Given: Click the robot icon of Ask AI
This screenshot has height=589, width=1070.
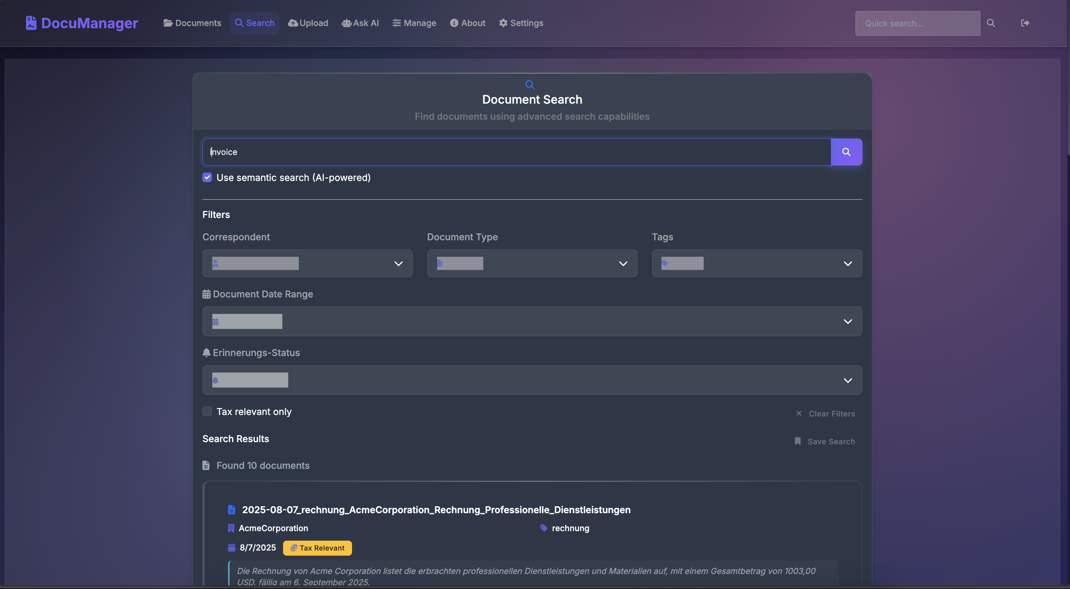Looking at the screenshot, I should click(x=347, y=23).
